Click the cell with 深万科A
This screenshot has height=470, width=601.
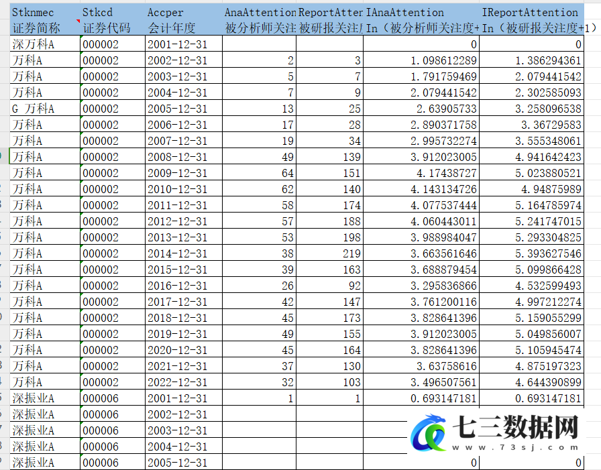coord(45,44)
